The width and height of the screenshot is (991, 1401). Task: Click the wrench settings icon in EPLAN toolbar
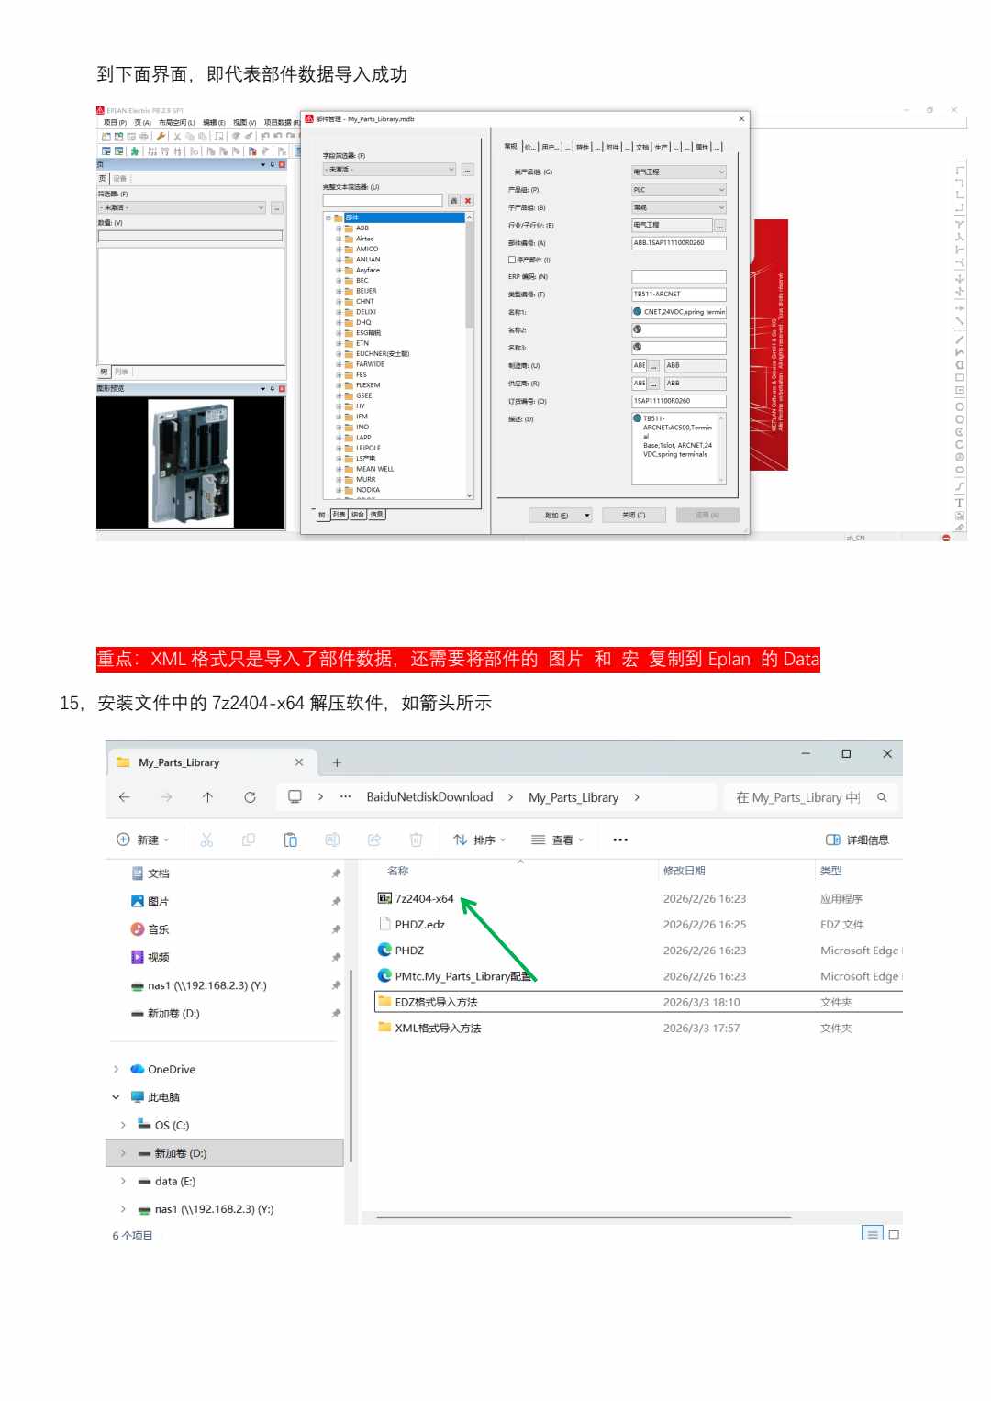pyautogui.click(x=161, y=136)
